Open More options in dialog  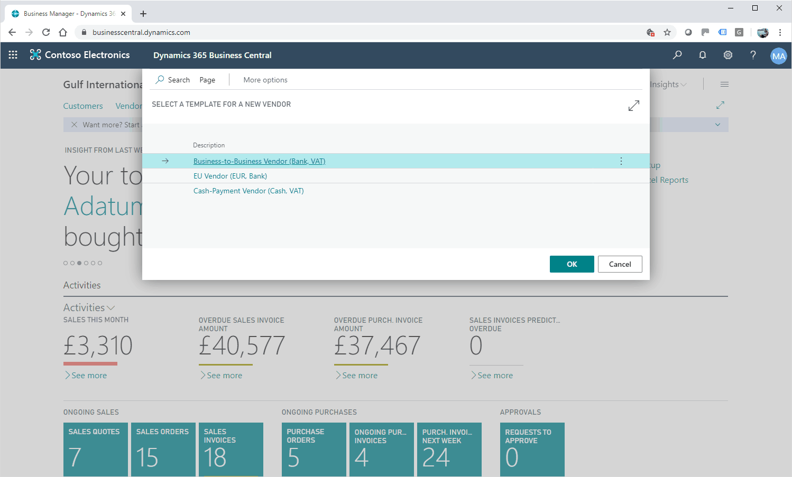click(x=265, y=80)
